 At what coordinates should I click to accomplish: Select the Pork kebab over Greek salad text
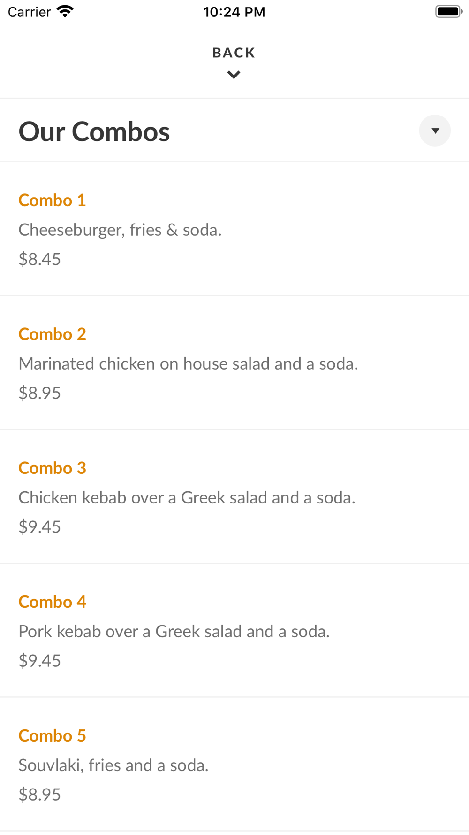tap(174, 632)
